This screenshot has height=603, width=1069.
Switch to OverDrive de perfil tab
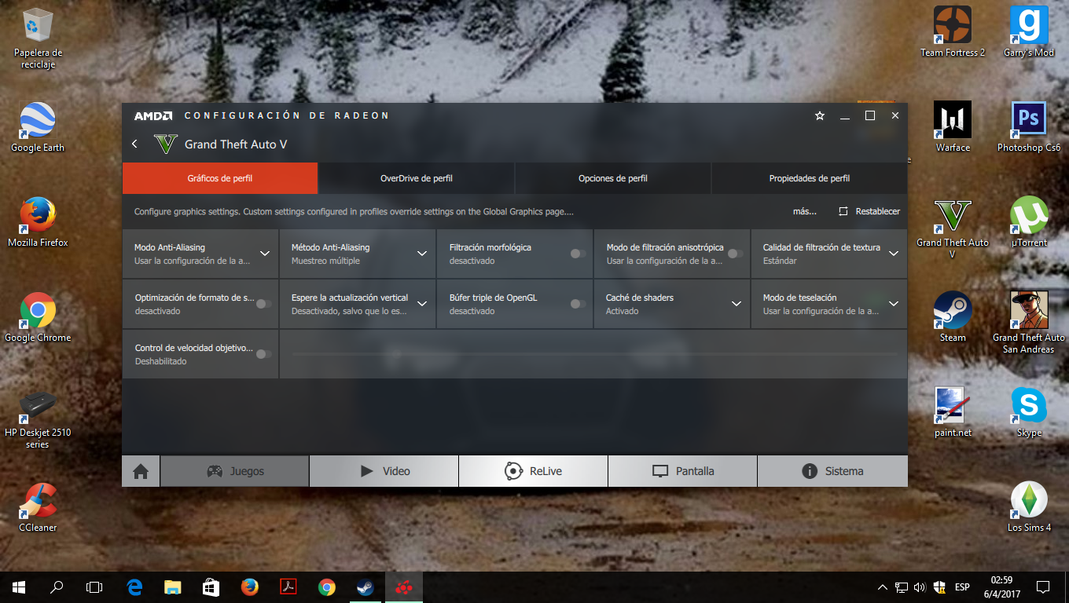(417, 178)
